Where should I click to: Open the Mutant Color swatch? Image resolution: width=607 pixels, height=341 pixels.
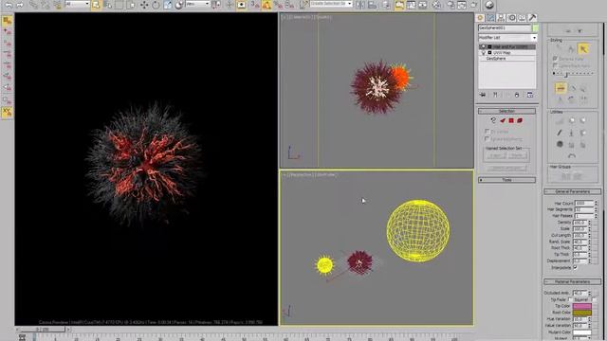[582, 332]
